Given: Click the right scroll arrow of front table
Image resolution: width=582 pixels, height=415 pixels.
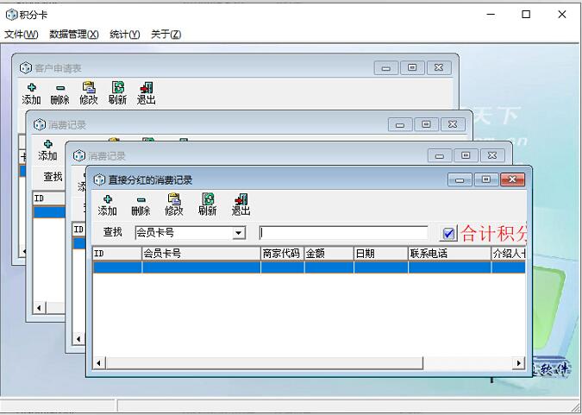Looking at the screenshot, I should 518,363.
